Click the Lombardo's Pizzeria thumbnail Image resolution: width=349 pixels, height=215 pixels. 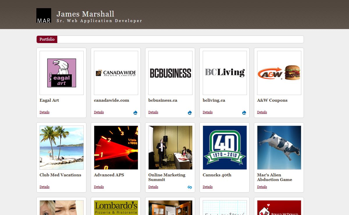click(116, 207)
